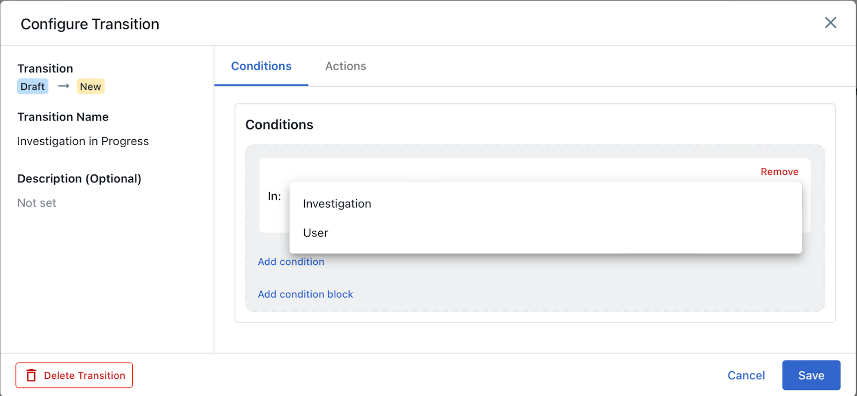Viewport: 857px width, 396px height.
Task: Click the Add condition link
Action: point(291,262)
